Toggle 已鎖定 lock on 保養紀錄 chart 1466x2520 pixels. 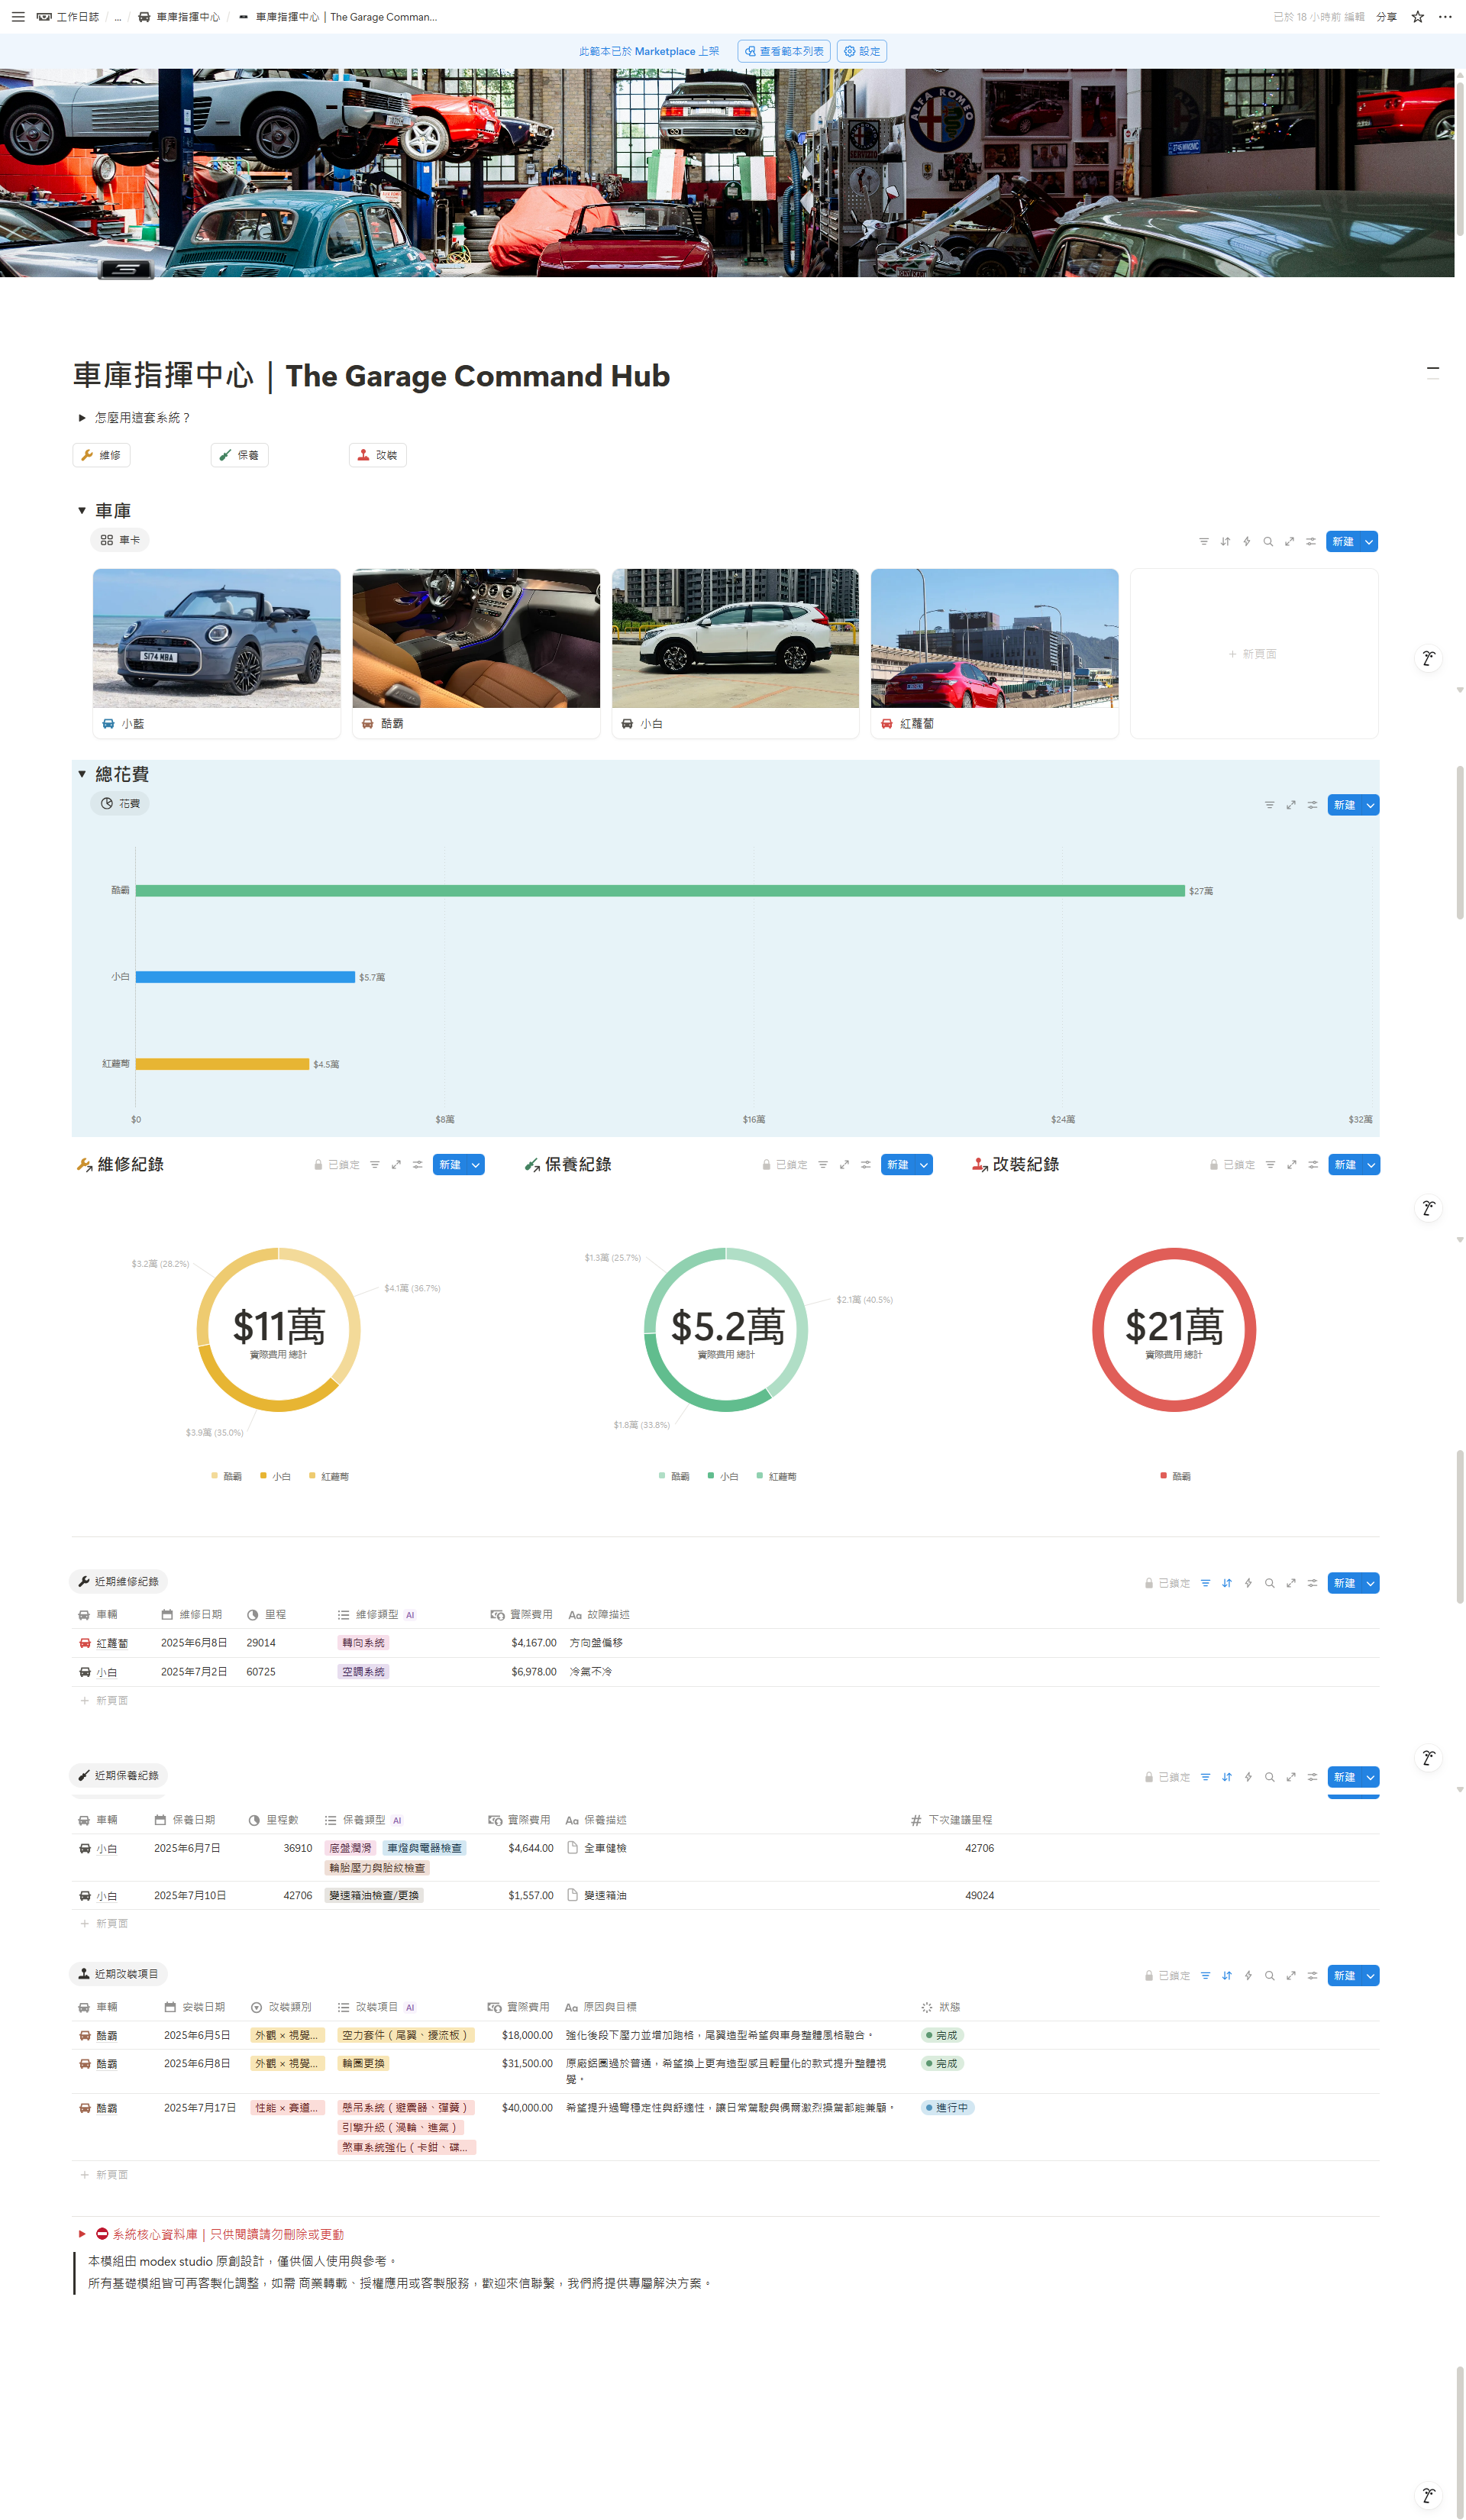[785, 1165]
